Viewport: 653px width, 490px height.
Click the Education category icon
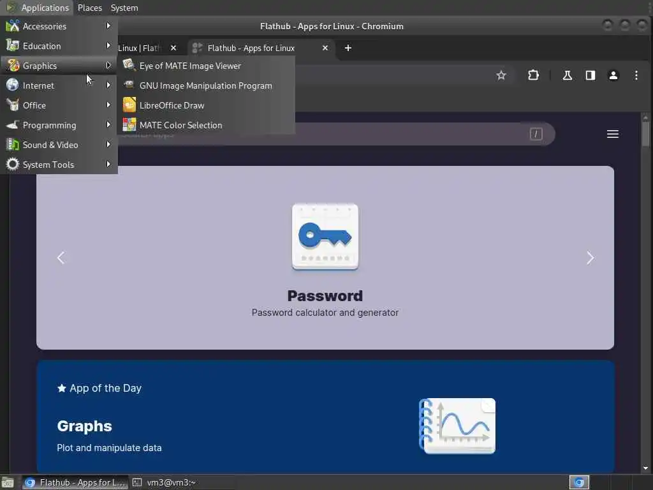pyautogui.click(x=13, y=45)
